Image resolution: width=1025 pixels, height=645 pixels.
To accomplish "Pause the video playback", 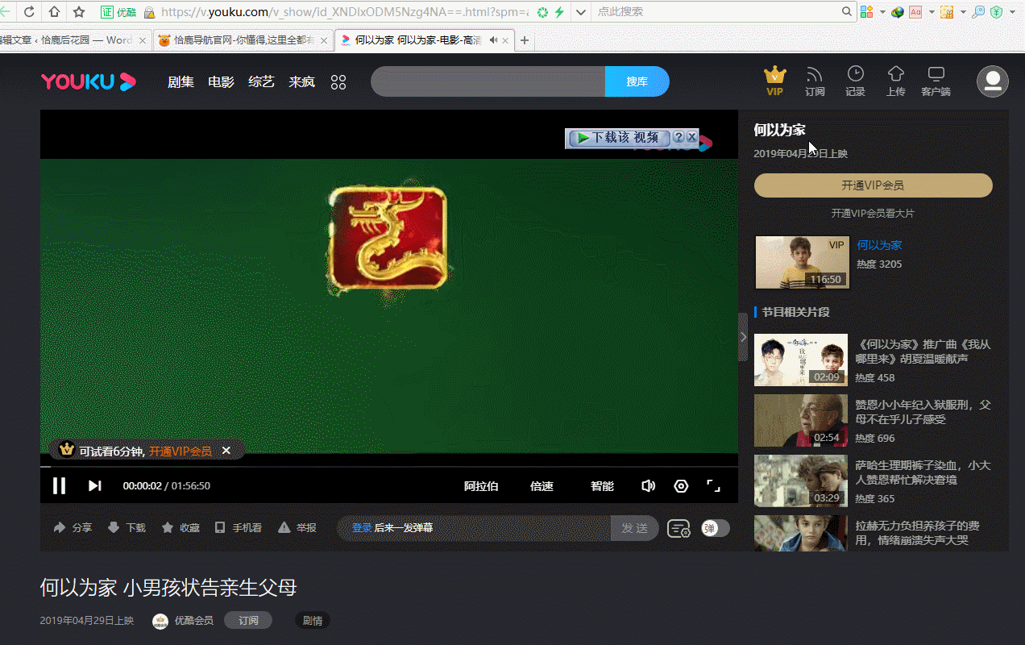I will [x=59, y=485].
